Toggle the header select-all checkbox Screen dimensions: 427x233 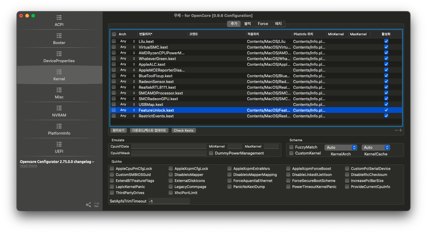click(114, 34)
